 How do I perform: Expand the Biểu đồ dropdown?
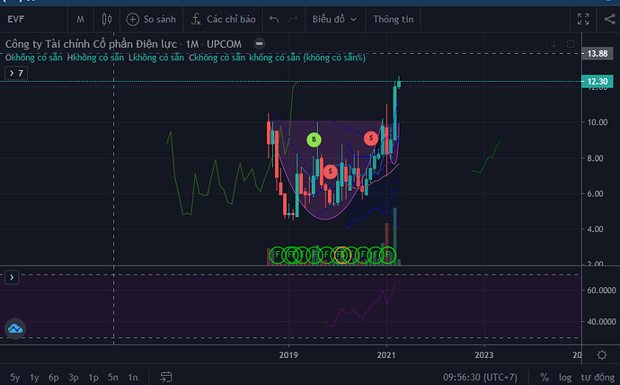(x=334, y=18)
